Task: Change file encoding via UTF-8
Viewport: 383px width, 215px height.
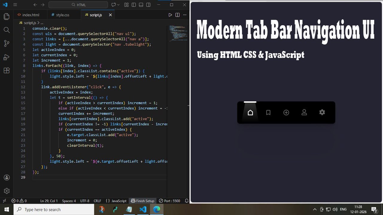Action: tap(85, 201)
